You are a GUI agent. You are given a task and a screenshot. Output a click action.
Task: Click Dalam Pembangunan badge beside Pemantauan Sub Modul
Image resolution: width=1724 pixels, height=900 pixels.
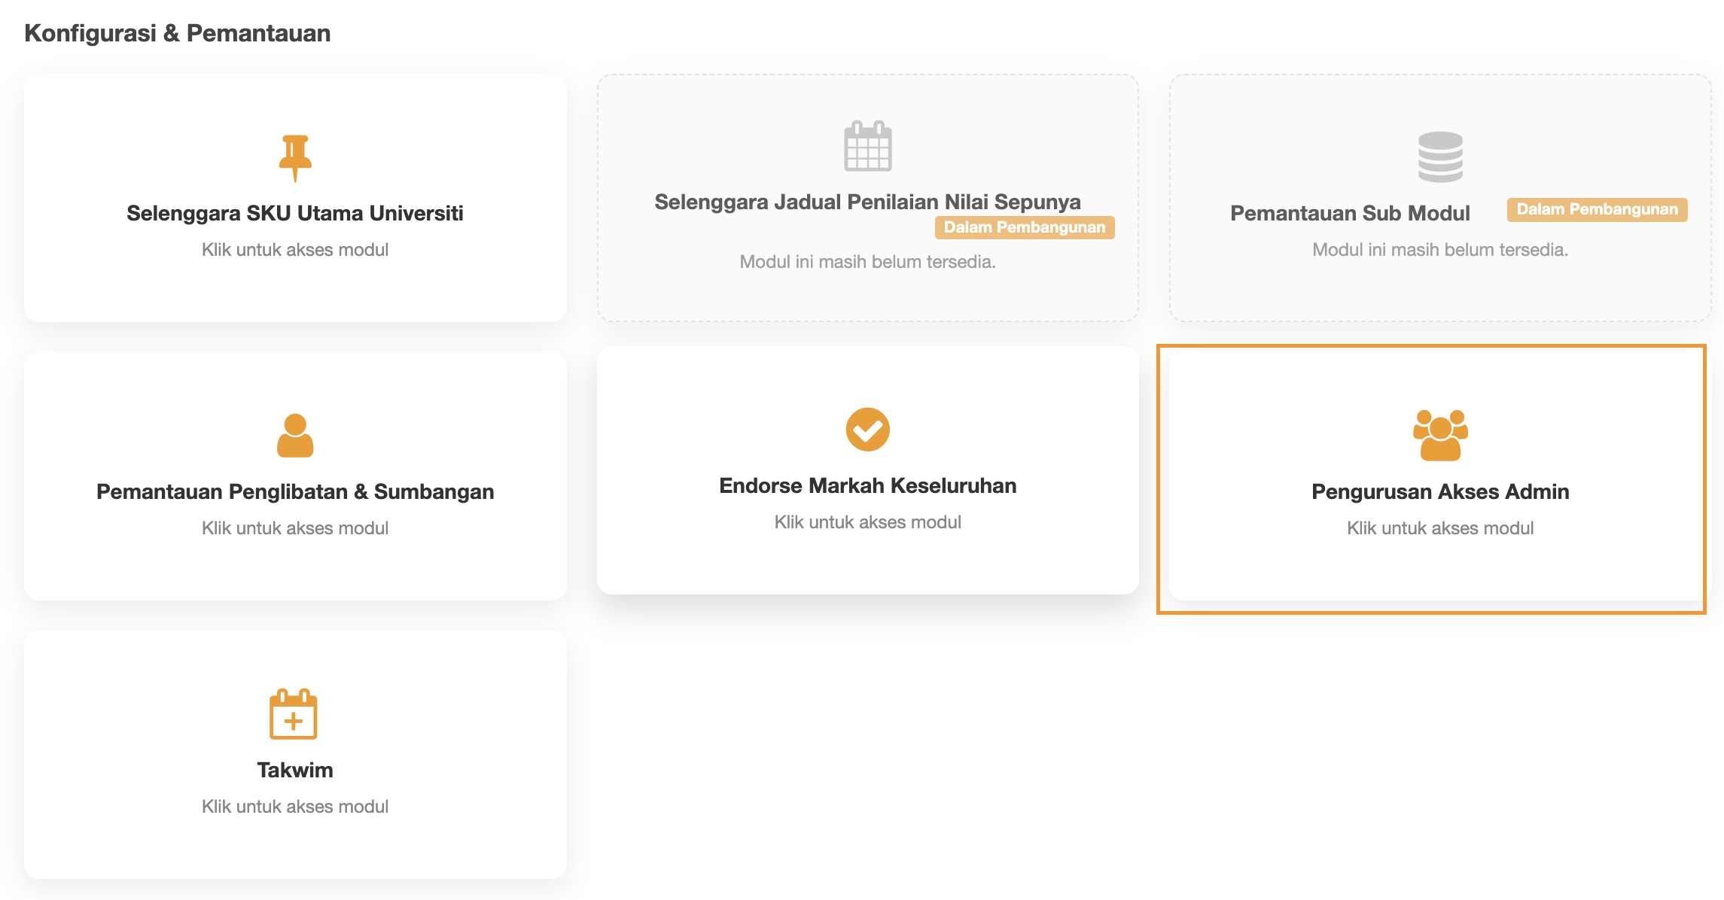pyautogui.click(x=1597, y=210)
